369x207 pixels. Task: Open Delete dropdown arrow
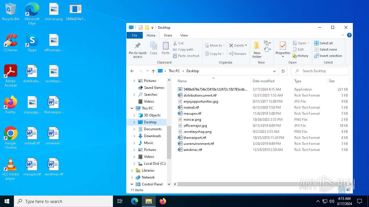246,45
